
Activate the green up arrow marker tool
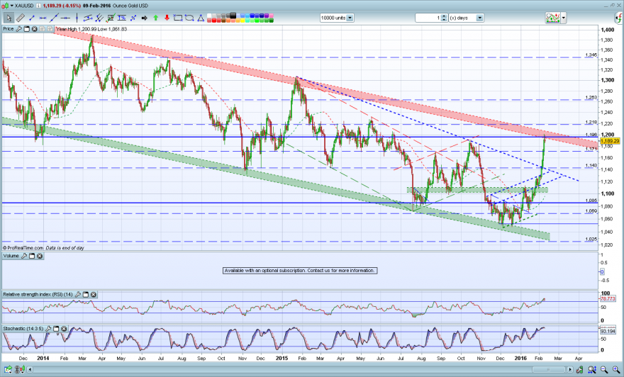pos(155,18)
